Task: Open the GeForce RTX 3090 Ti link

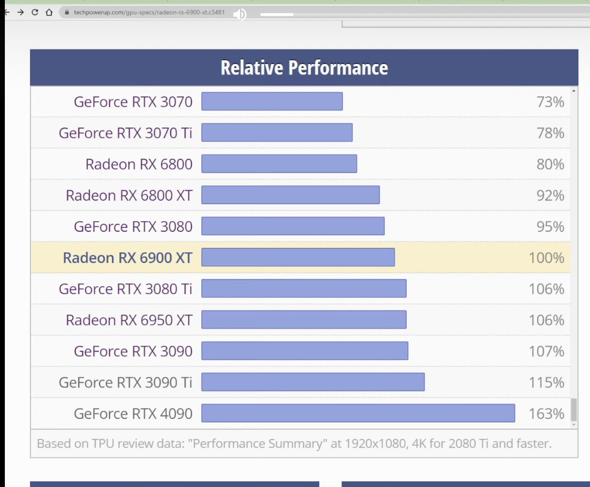Action: [x=126, y=382]
